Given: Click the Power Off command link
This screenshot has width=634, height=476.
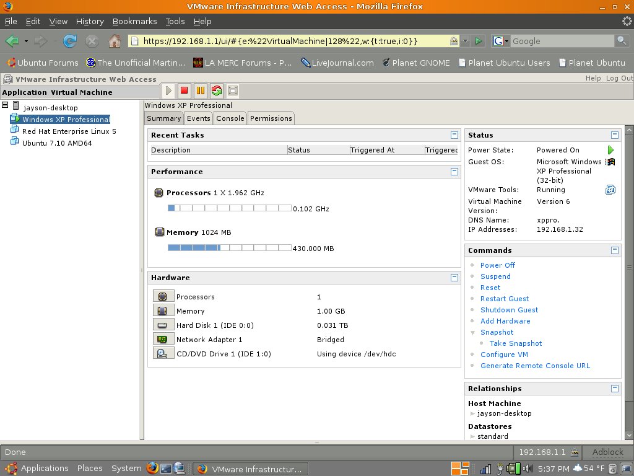Looking at the screenshot, I should click(497, 265).
